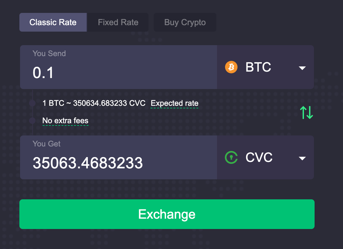
Task: Click the 1 BTC ~ 350634.683233 CVC rate text
Action: point(94,103)
